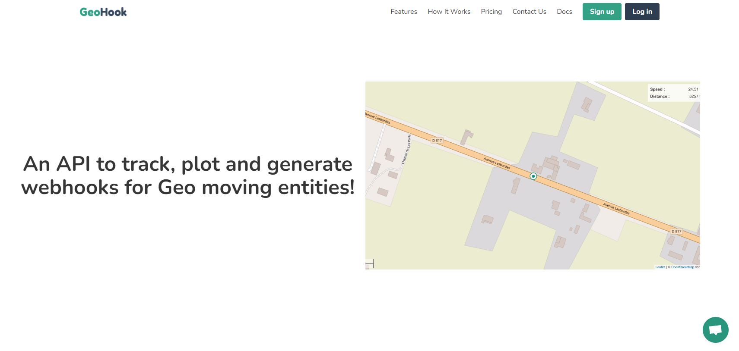Viewport: 739px width, 351px height.
Task: Click the 24.51 speed value
Action: [x=693, y=89]
